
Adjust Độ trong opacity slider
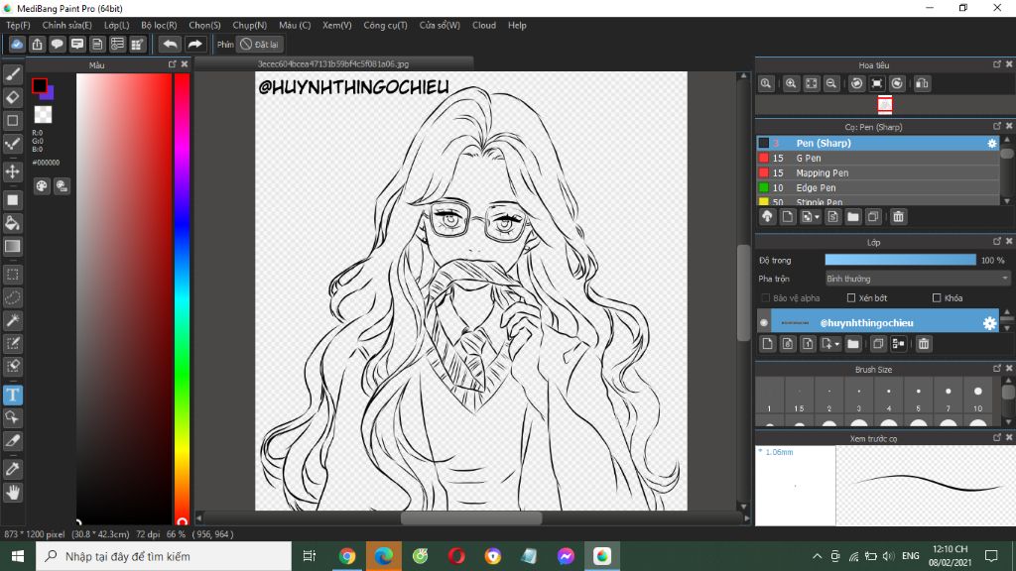900,260
